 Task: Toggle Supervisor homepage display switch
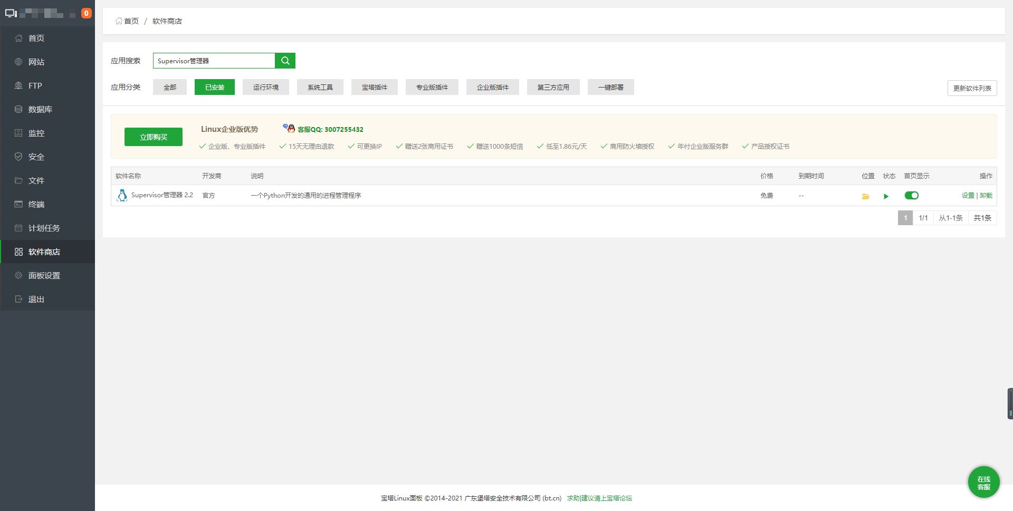point(911,195)
